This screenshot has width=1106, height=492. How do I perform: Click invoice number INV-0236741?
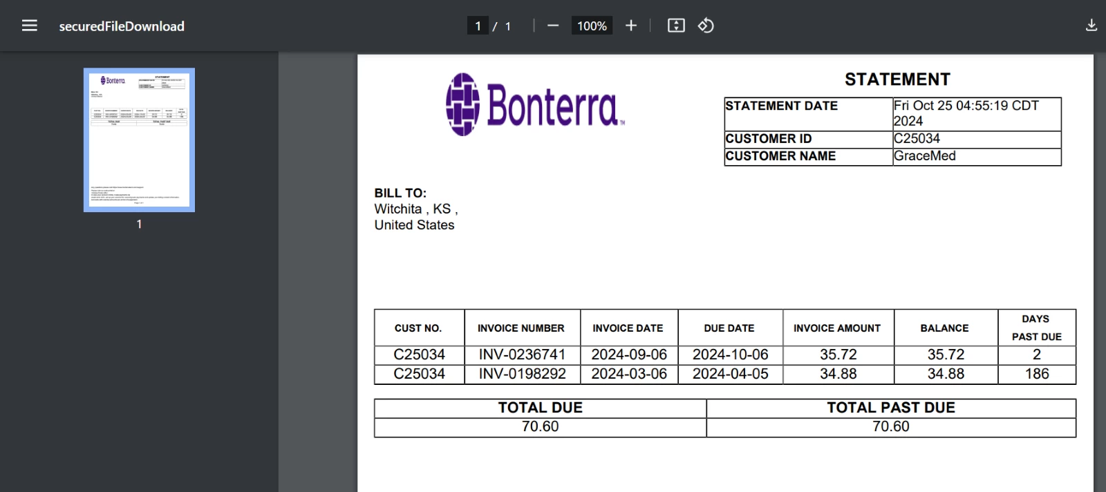coord(523,354)
